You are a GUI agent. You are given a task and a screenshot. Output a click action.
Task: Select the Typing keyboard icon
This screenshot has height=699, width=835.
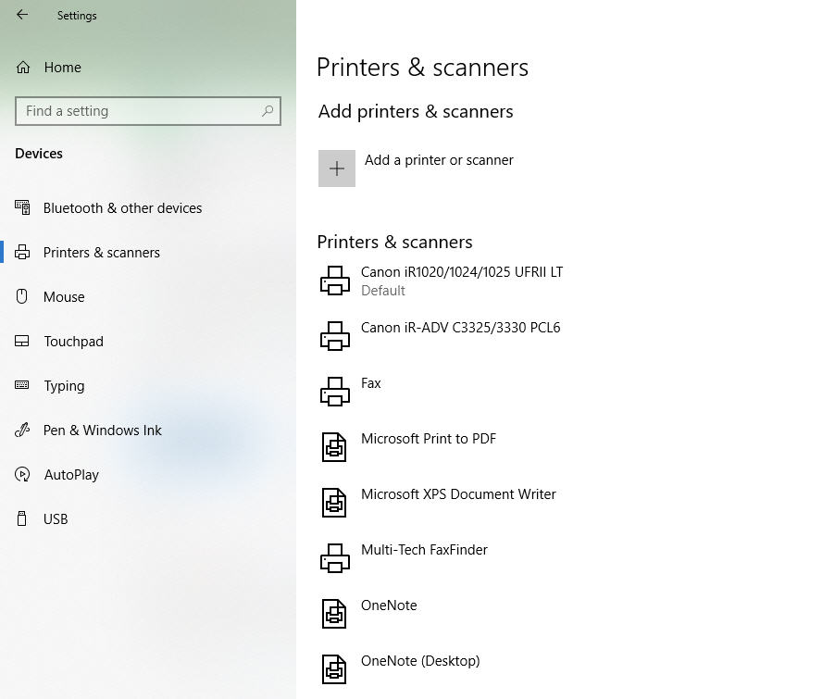22,384
